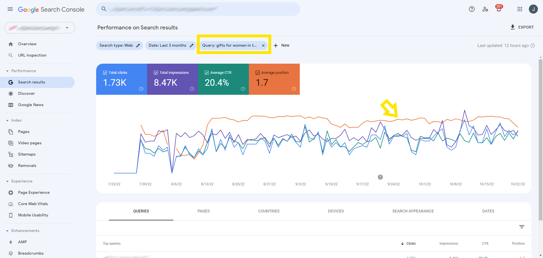Uncheck the Total clicks checkbox

(105, 73)
